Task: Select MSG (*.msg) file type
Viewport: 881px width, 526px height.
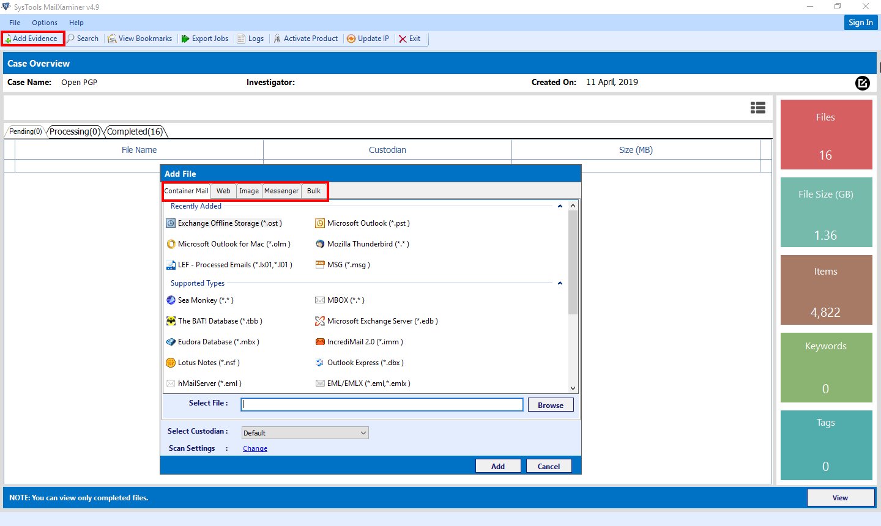Action: pos(343,265)
